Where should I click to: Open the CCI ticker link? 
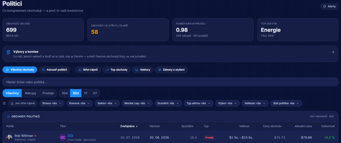pyautogui.click(x=70, y=136)
